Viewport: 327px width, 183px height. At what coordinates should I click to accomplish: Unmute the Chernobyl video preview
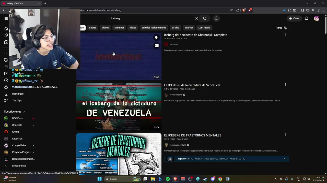click(157, 37)
